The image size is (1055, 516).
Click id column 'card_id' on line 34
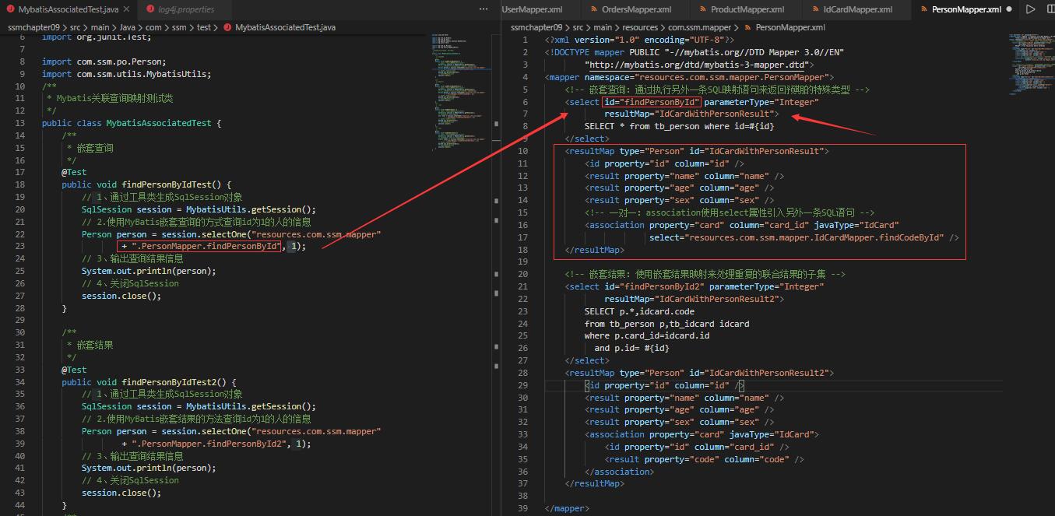pos(753,447)
